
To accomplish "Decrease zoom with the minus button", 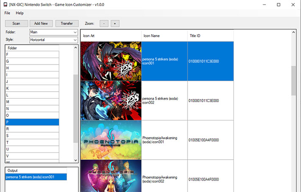I will 104,24.
